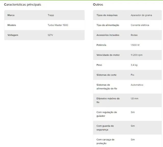Image resolution: width=163 pixels, height=147 pixels.
Task: Click the "Características principais" heading
Action: tap(22, 5)
